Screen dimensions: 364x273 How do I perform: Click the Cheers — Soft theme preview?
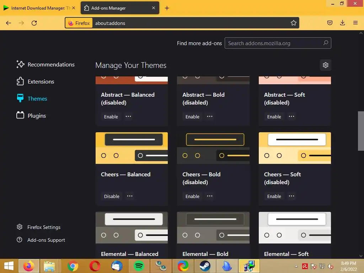(x=295, y=148)
